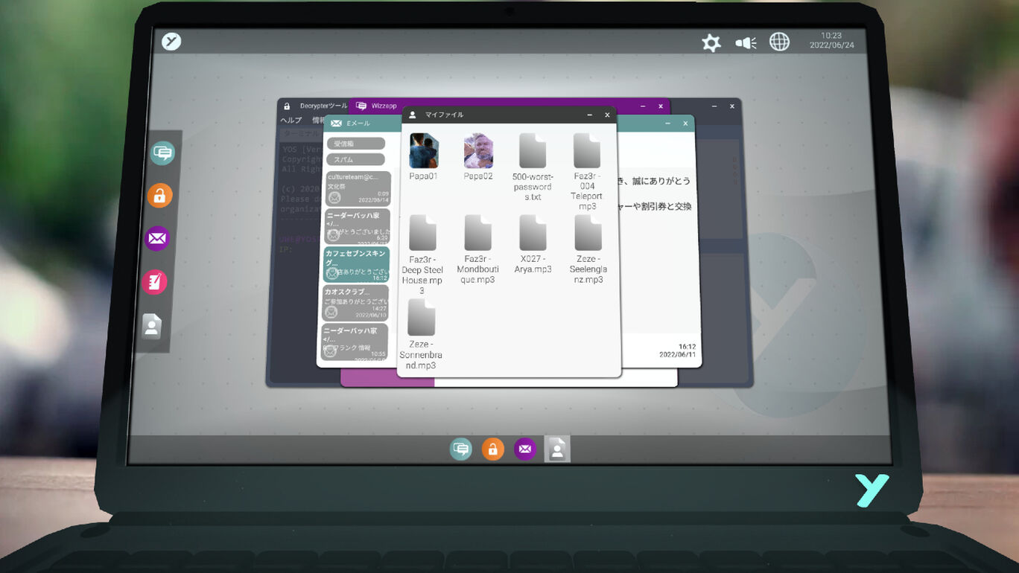Viewport: 1019px width, 573px height.
Task: Switch to Wizzapp on the bottom taskbar
Action: point(461,449)
